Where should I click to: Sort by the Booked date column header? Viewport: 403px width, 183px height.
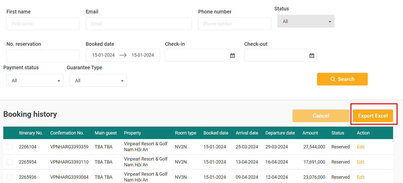pyautogui.click(x=216, y=133)
